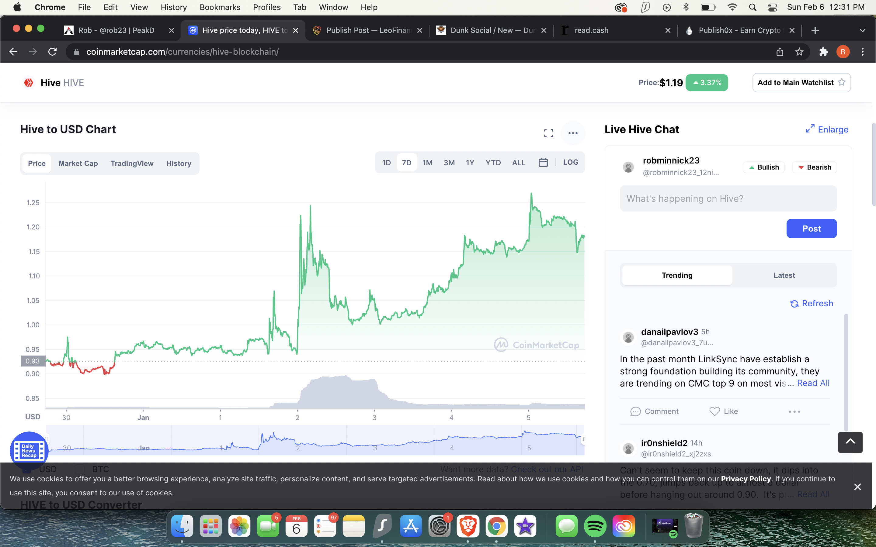Click the share page icon in address bar

click(x=780, y=52)
